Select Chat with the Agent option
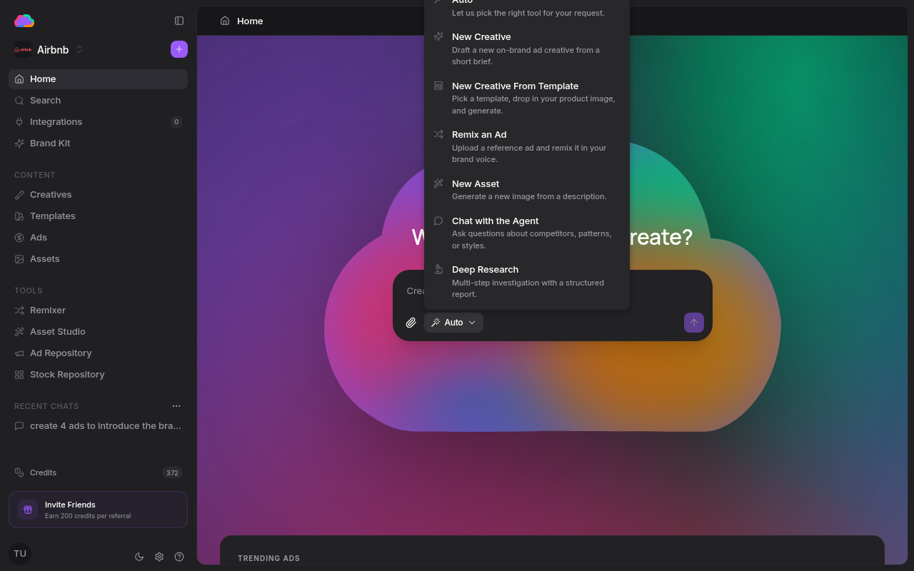The width and height of the screenshot is (914, 571). (527, 233)
